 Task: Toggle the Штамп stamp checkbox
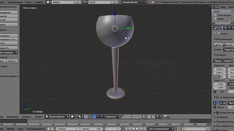coord(218,130)
